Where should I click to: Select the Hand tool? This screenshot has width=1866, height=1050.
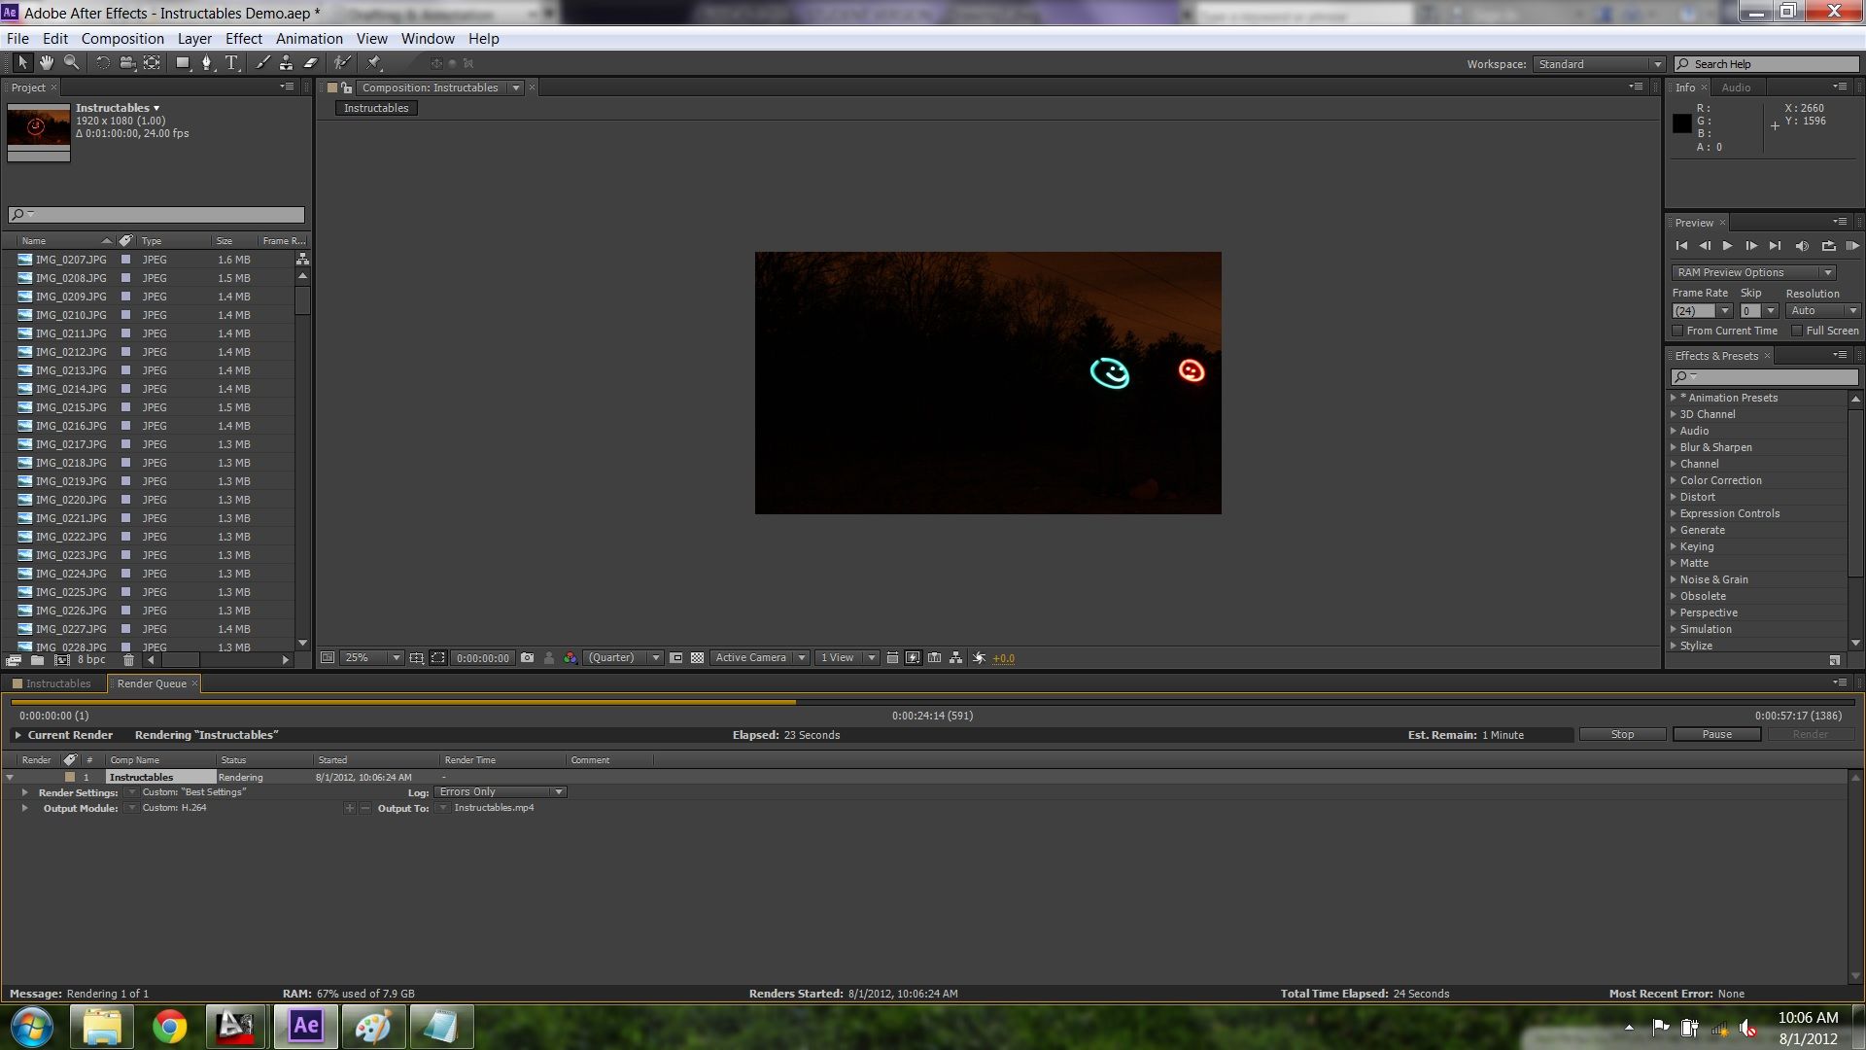click(47, 62)
